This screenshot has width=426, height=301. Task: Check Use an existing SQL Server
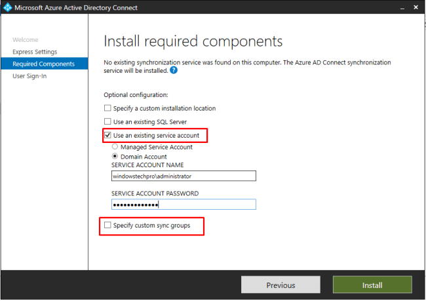click(107, 121)
